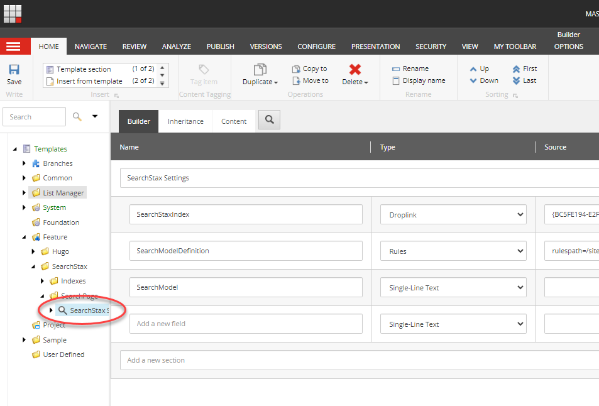Move item Down with arrow icon
The height and width of the screenshot is (406, 599).
point(473,80)
